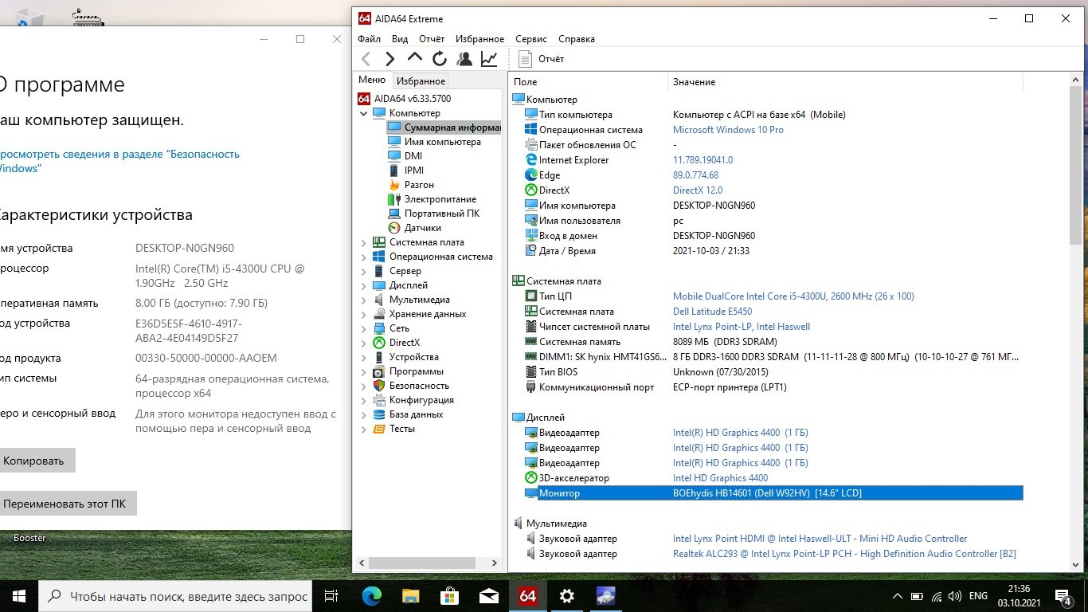Open the graph chart icon in toolbar
1088x612 pixels.
(x=489, y=58)
